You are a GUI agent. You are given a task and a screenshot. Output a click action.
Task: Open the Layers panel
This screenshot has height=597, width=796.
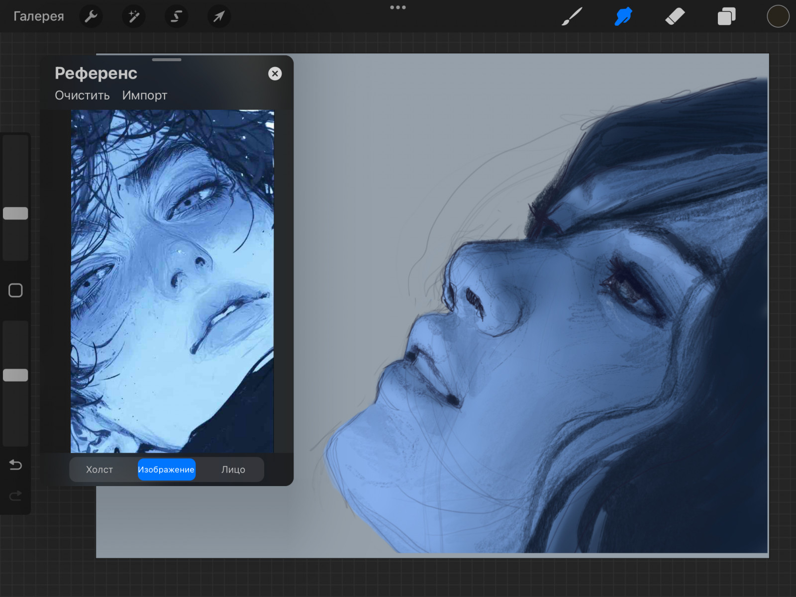pyautogui.click(x=726, y=16)
